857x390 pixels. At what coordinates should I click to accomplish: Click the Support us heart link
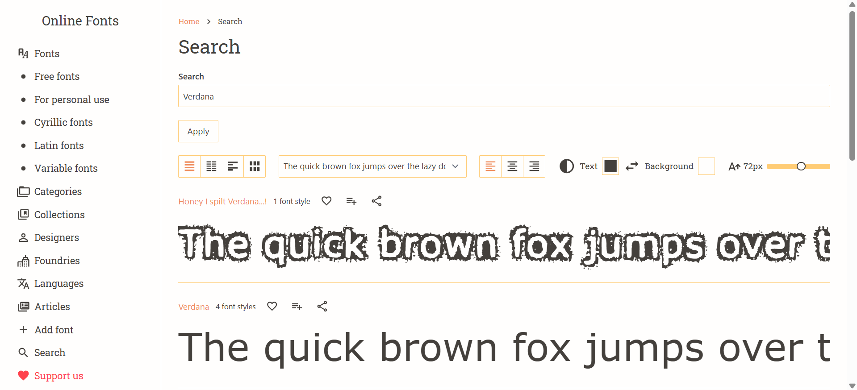point(59,376)
